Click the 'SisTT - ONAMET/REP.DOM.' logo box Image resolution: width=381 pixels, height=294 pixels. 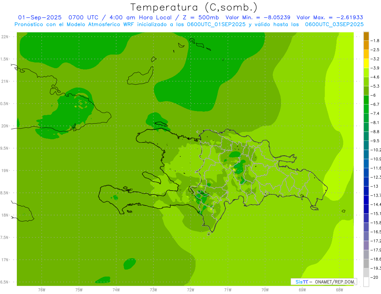coord(324,282)
